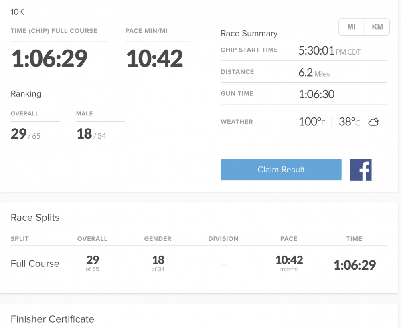Screen dimensions: 401x327
Task: Select the gun time 1:06:30
Action: pyautogui.click(x=316, y=94)
